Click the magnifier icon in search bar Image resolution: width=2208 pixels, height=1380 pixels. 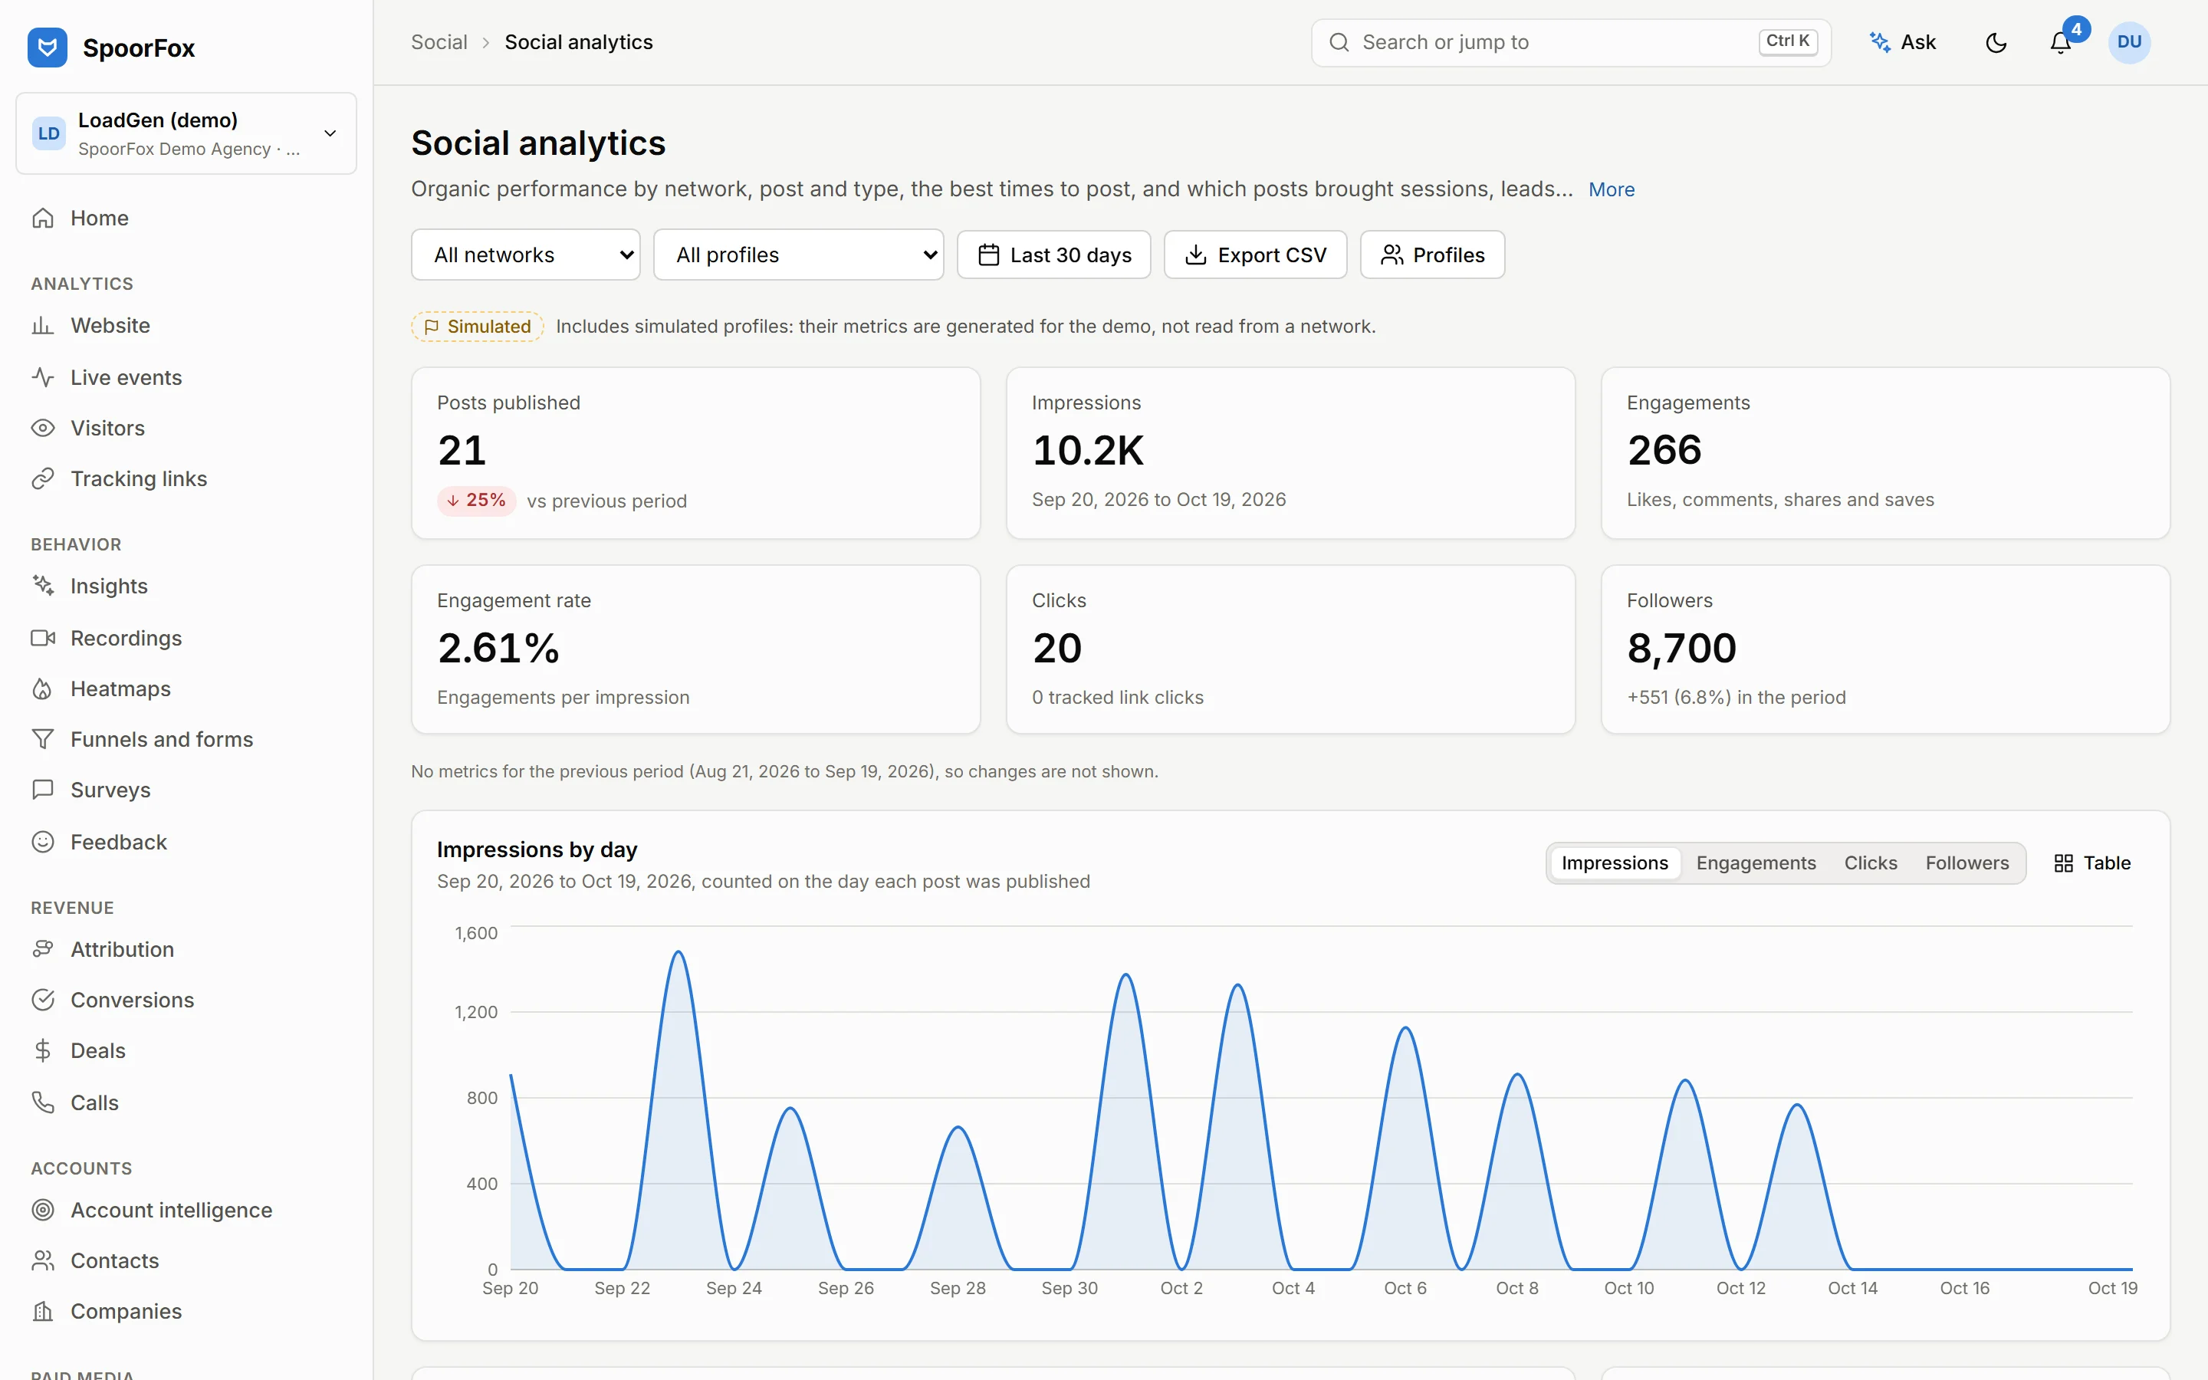coord(1339,42)
